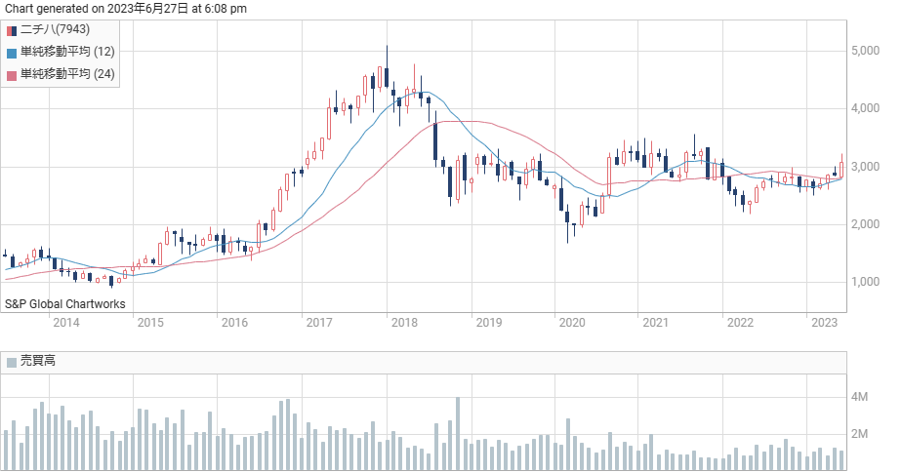Click the 2020 x-axis year label

pyautogui.click(x=572, y=323)
